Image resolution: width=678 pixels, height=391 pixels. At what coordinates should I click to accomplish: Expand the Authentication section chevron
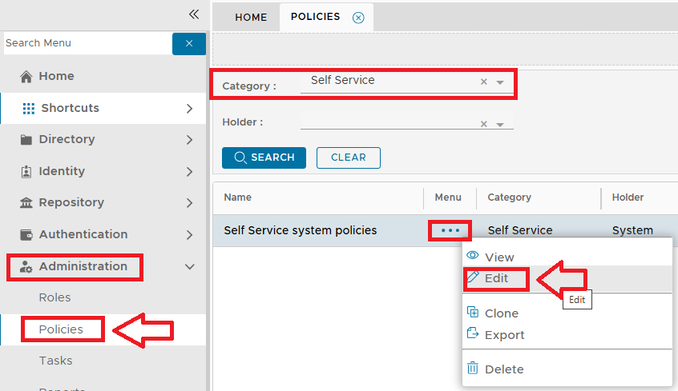click(190, 235)
